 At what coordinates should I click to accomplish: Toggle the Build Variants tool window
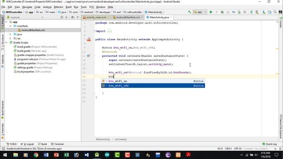(x=3, y=110)
